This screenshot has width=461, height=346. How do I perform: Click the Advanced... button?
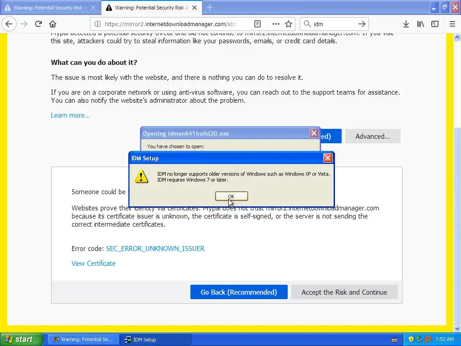coord(373,136)
